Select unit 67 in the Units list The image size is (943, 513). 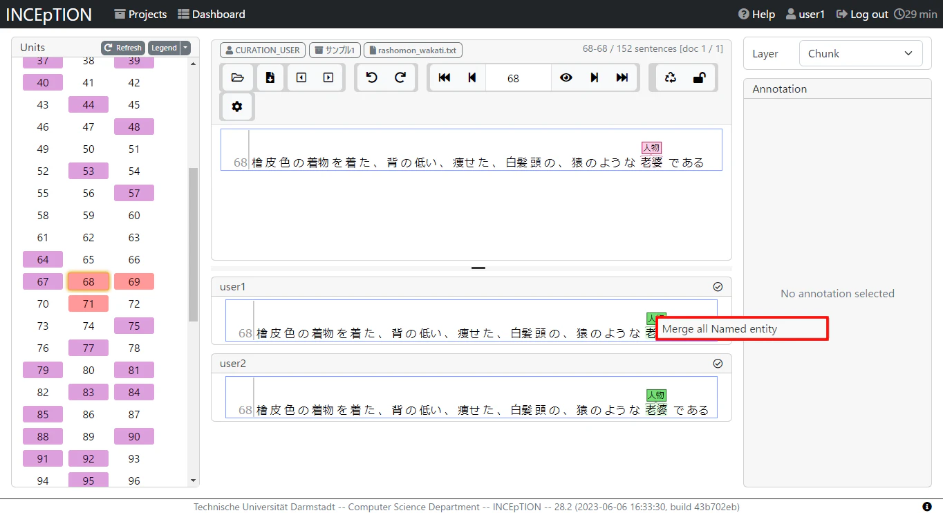pyautogui.click(x=43, y=281)
